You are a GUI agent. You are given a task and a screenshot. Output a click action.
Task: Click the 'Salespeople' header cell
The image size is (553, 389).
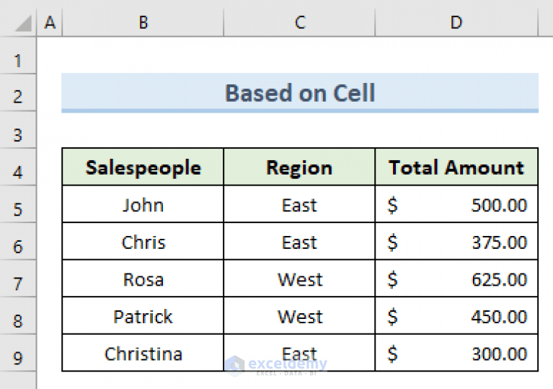pyautogui.click(x=143, y=167)
